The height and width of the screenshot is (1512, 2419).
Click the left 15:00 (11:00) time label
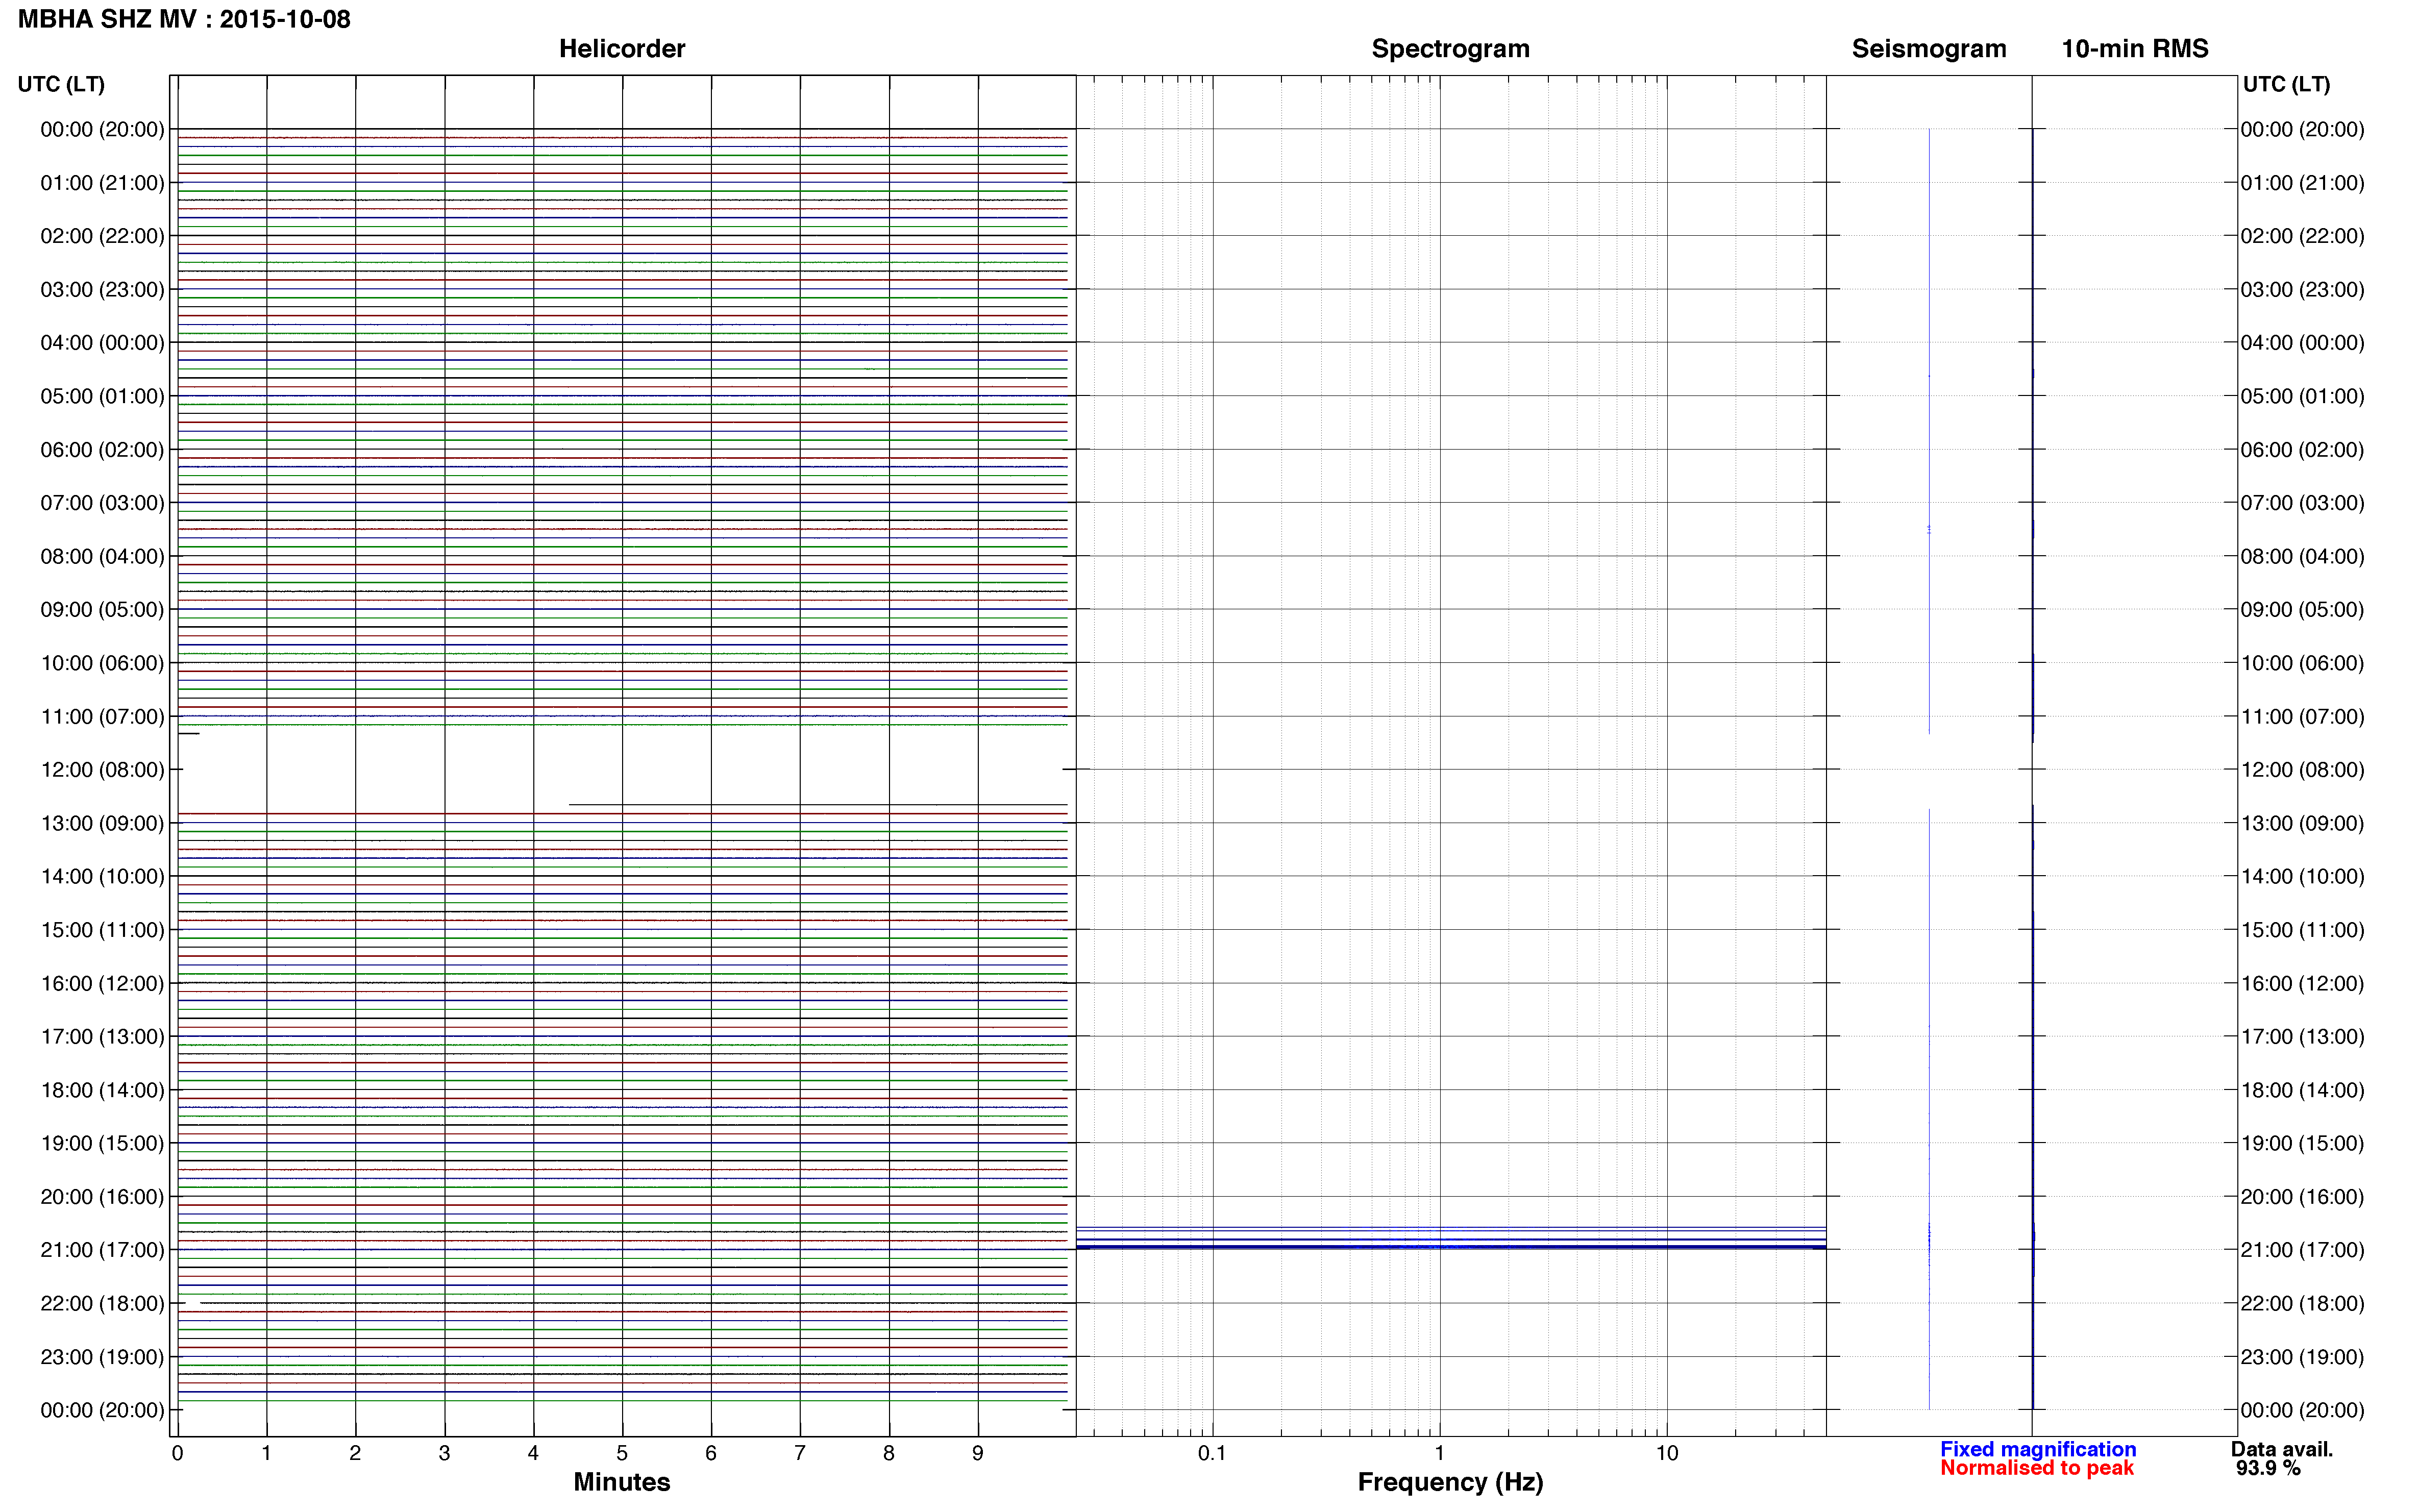coord(102,930)
